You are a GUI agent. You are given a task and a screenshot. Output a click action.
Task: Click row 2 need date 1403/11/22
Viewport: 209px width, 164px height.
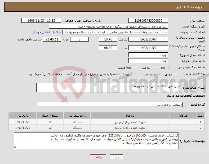click(23, 128)
